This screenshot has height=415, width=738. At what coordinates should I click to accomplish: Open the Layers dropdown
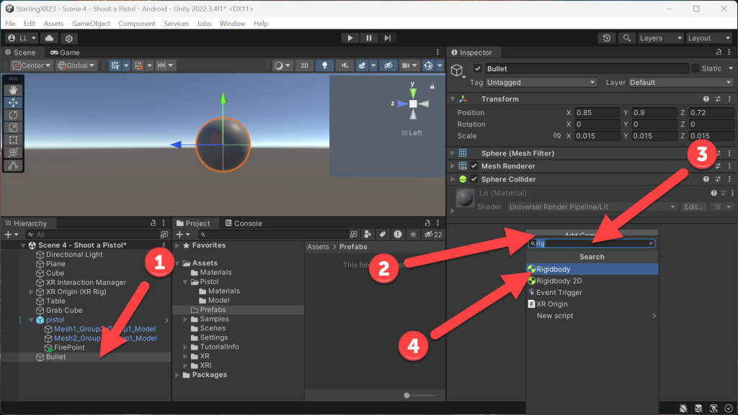point(661,38)
